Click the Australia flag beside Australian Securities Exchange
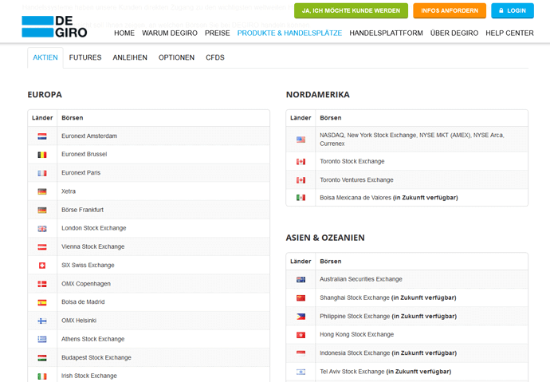Image resolution: width=550 pixels, height=382 pixels. 301,280
